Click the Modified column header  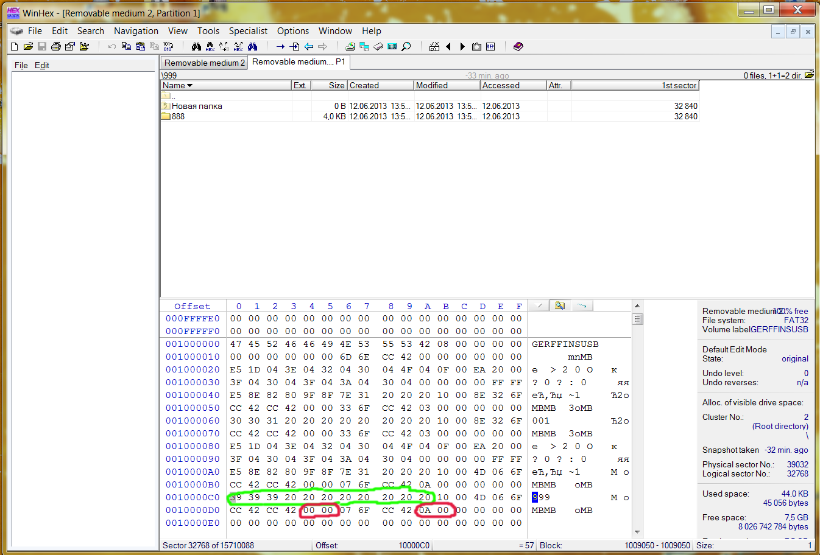[447, 86]
